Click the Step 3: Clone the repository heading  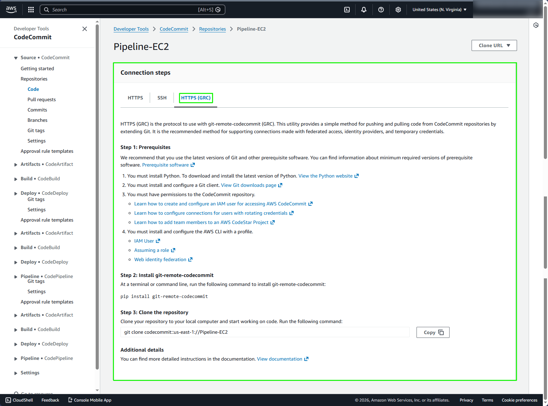[154, 312]
